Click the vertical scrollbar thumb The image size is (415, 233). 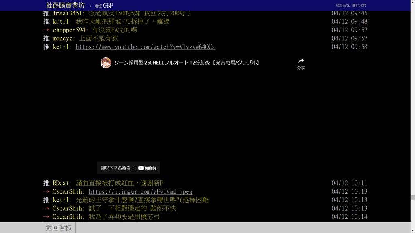click(x=413, y=197)
